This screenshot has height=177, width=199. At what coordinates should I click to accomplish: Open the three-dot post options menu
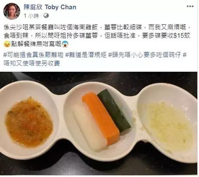pos(190,6)
